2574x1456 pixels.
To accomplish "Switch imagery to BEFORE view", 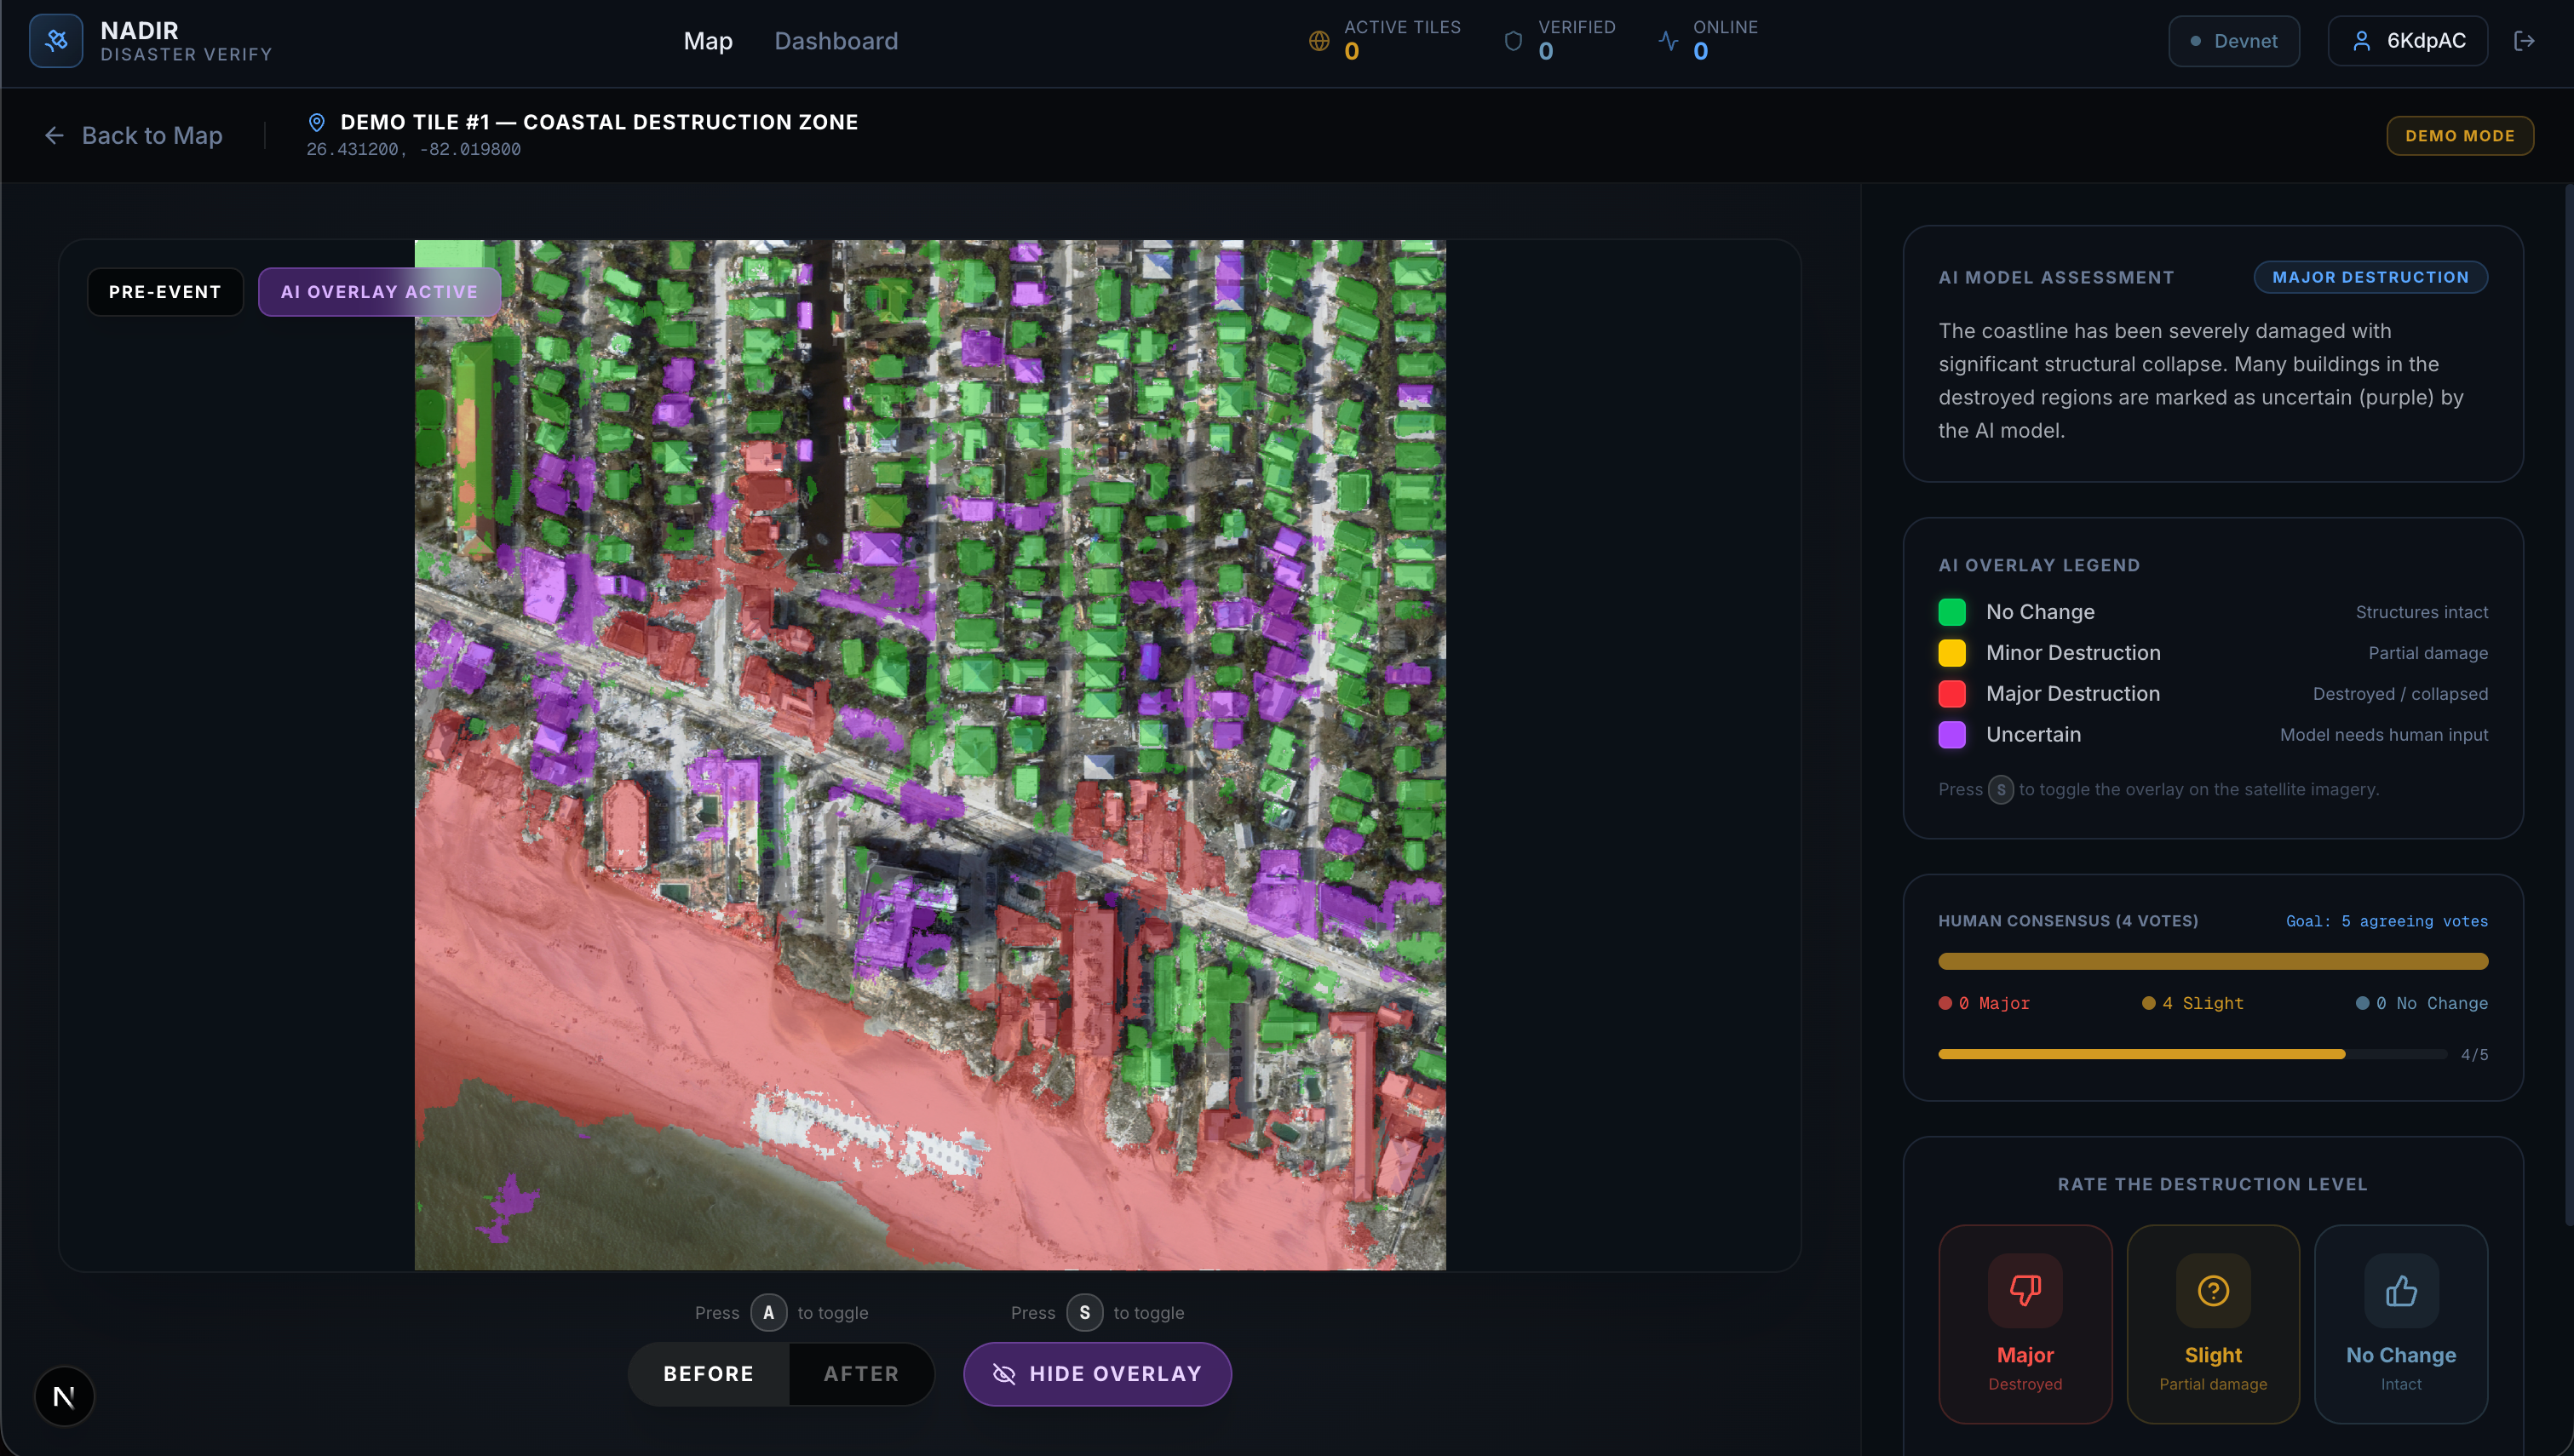I will point(708,1374).
